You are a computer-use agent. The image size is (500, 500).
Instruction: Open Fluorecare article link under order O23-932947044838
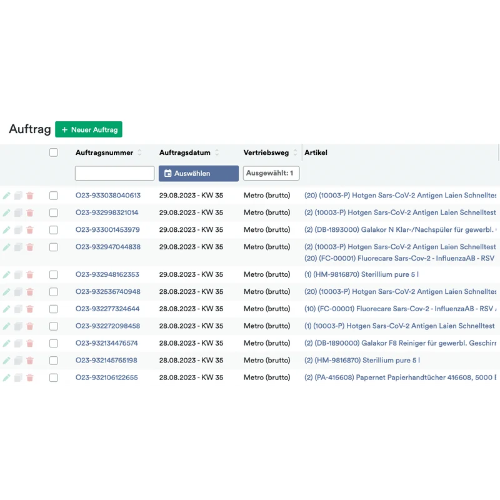pos(399,258)
